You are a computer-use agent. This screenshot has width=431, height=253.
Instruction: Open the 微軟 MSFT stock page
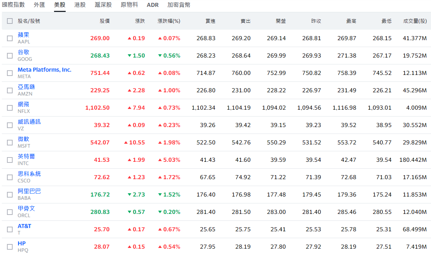tap(24, 139)
